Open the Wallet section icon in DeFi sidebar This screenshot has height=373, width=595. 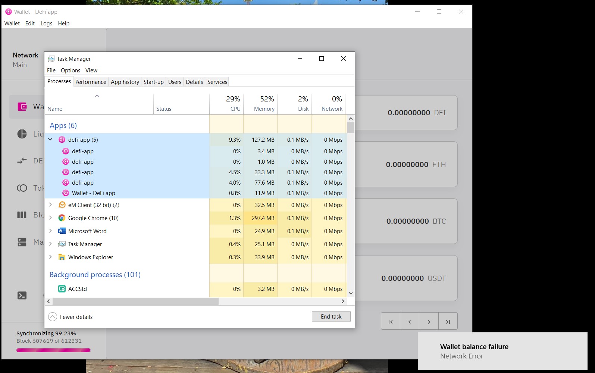(x=22, y=107)
